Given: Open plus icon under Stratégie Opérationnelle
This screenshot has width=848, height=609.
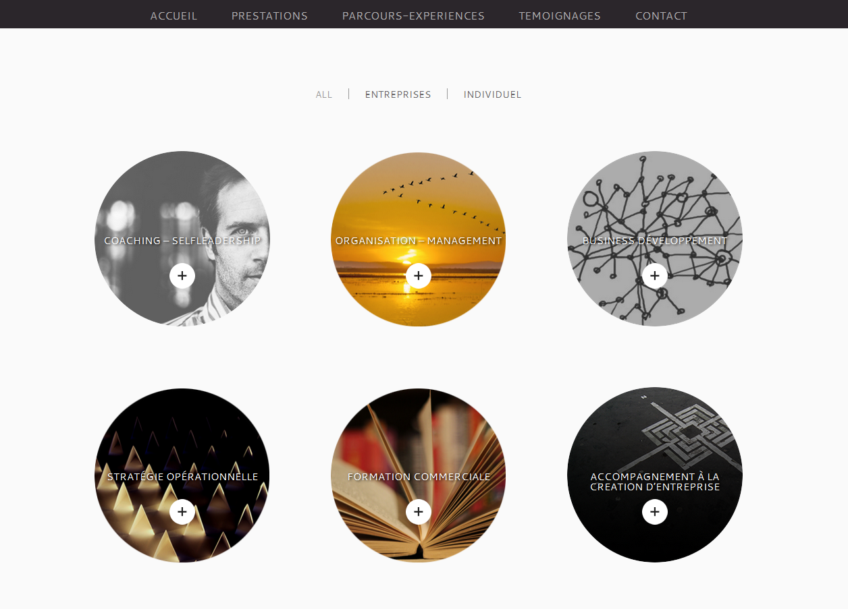Looking at the screenshot, I should (x=182, y=512).
